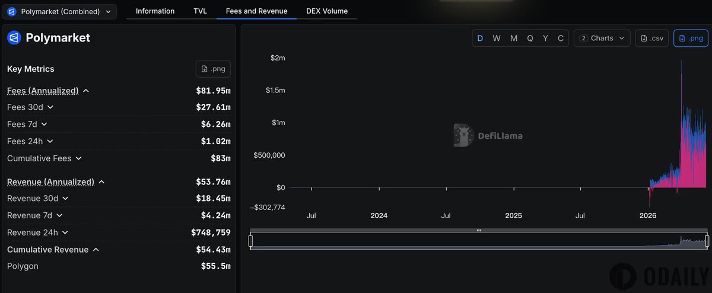The image size is (712, 293).
Task: Download the chart as .png
Action: point(691,38)
